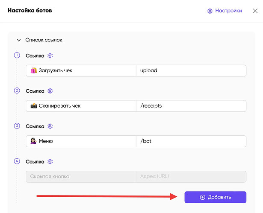The width and height of the screenshot is (263, 213).
Task: Click the gear icon beside Настройки
Action: [x=210, y=11]
